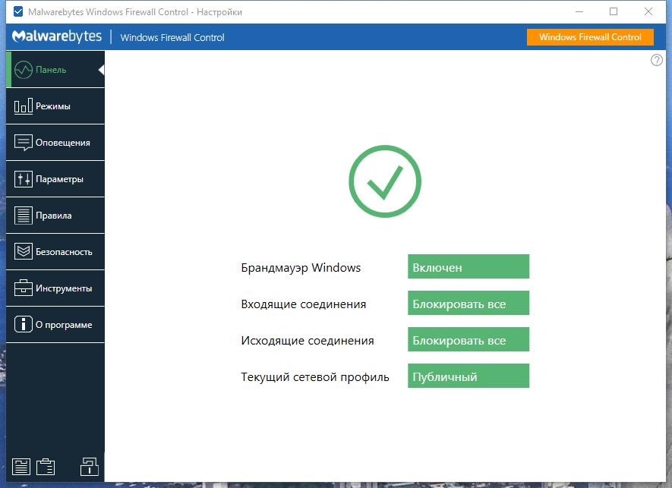Click the Windows Firewall Control header text

point(172,38)
